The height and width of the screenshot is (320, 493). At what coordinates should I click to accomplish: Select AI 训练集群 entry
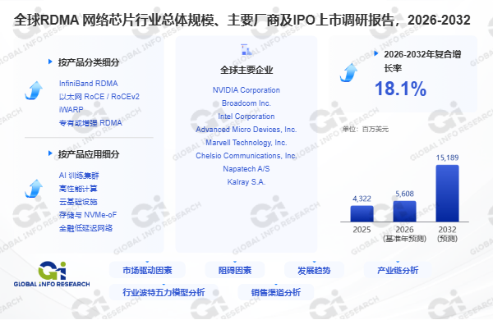click(x=79, y=176)
